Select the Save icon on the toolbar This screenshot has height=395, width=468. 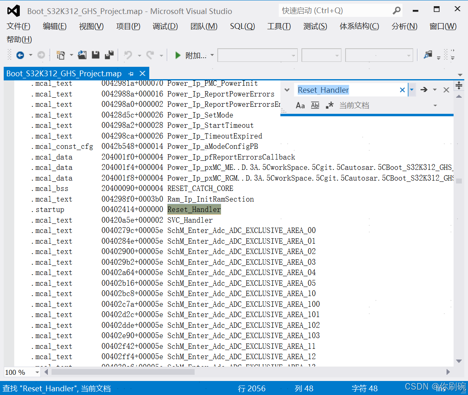point(95,54)
